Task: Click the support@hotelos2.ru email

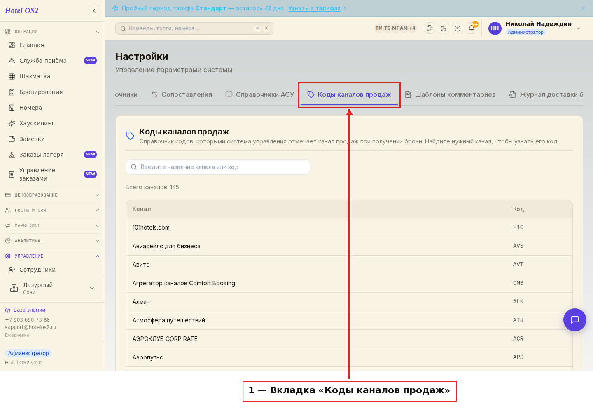Action: pyautogui.click(x=30, y=327)
